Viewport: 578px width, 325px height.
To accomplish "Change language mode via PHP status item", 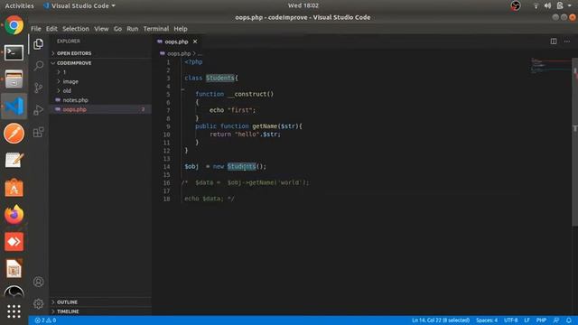I will pos(541,320).
